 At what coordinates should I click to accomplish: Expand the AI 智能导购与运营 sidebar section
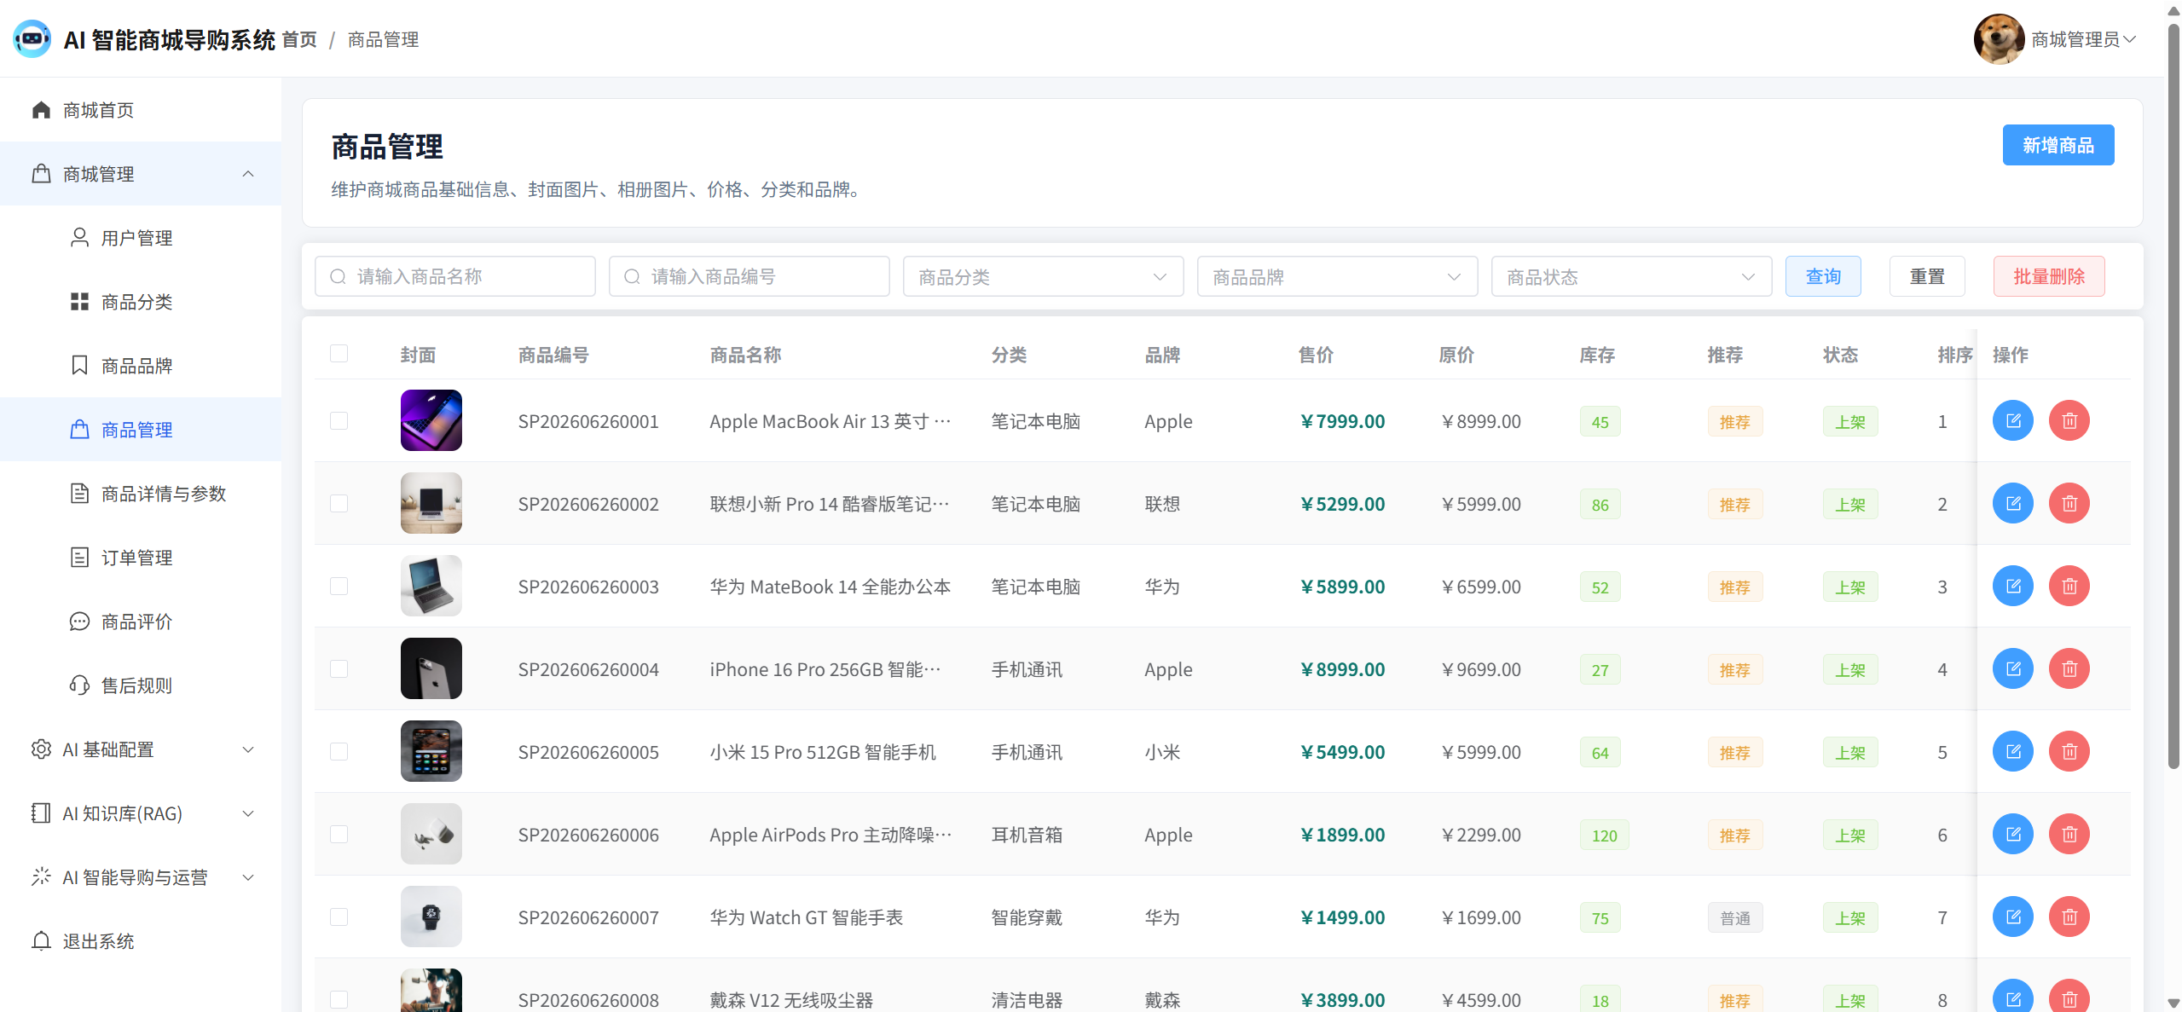click(x=141, y=877)
